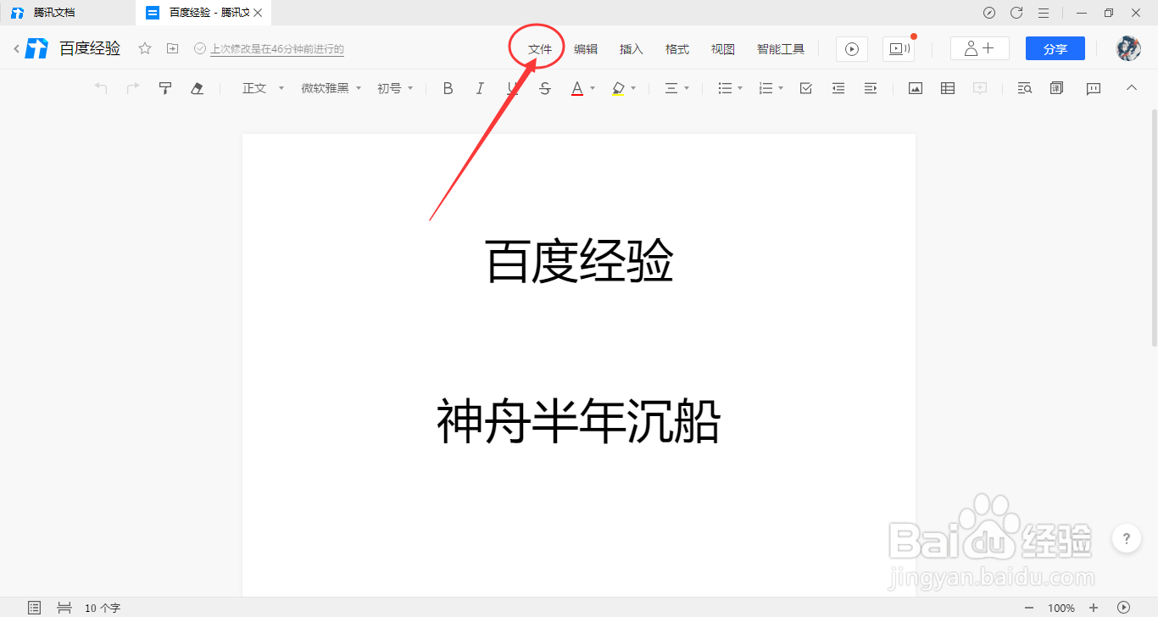Screen dimensions: 1158x617
Task: Insert a checkbox task list
Action: 806,88
